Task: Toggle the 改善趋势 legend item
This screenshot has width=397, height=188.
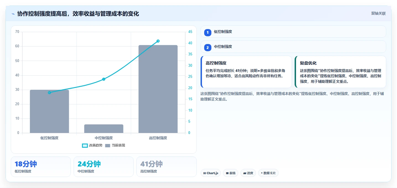Action: click(x=92, y=145)
